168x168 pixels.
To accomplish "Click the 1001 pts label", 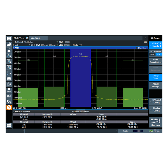I will coord(64,108).
